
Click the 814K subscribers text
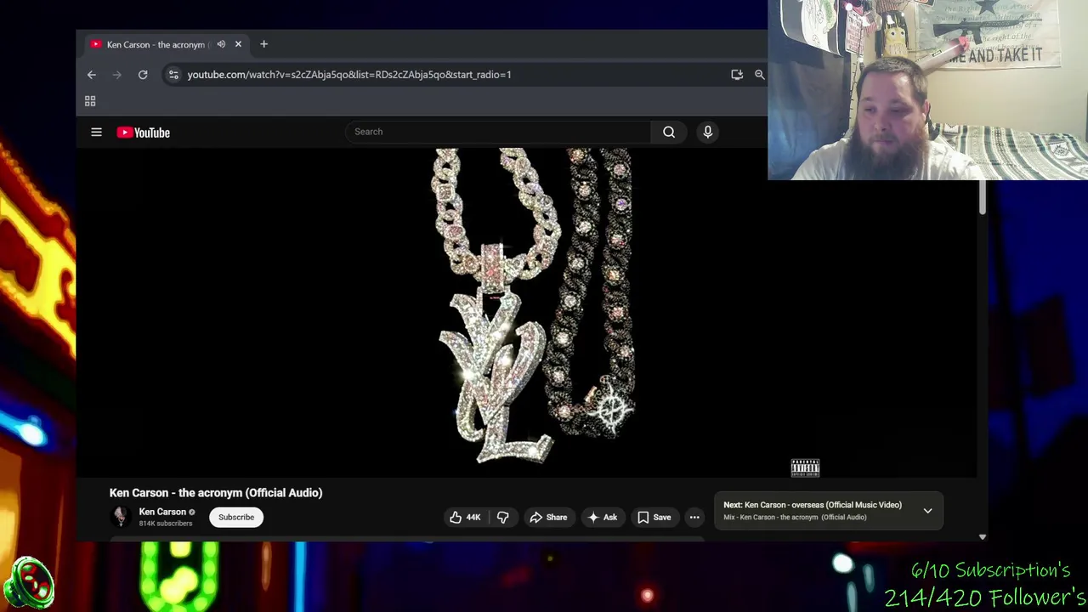[166, 524]
